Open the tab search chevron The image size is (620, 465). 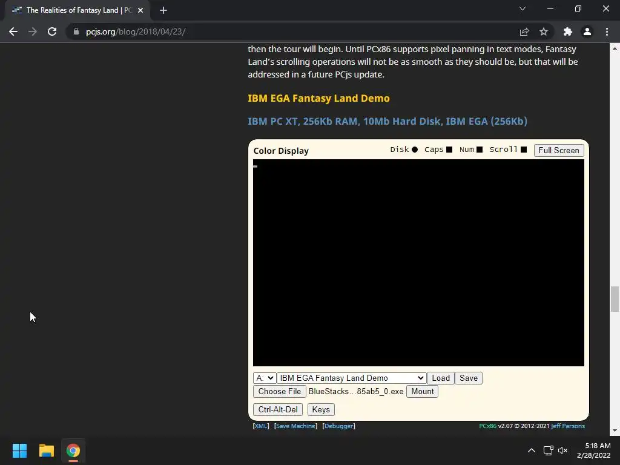coord(523,8)
